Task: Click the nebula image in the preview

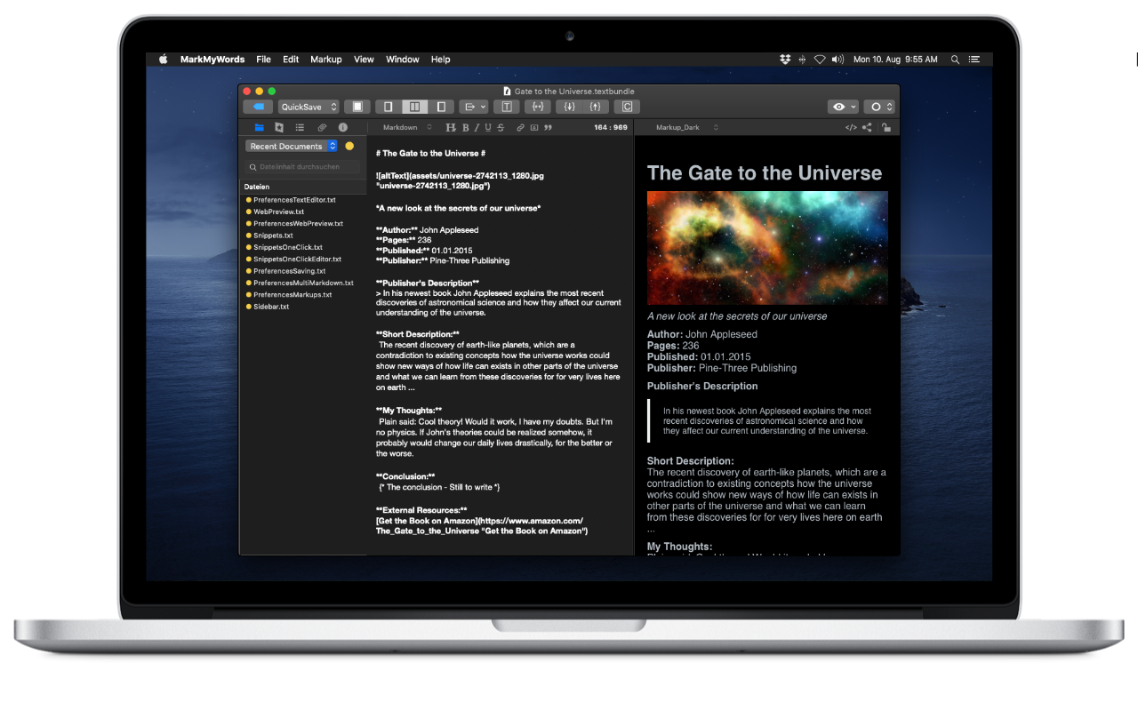Action: tap(767, 248)
